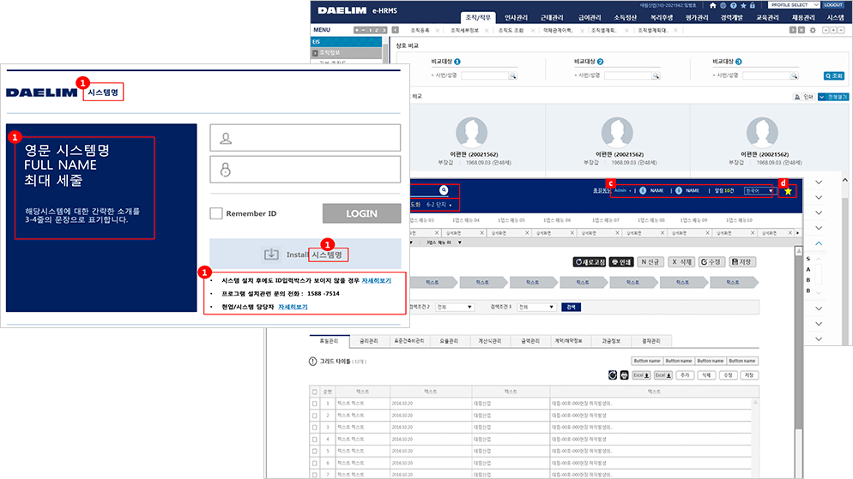The width and height of the screenshot is (853, 479).
Task: Expand the 검색조건 3 전체 dropdown
Action: coord(536,307)
